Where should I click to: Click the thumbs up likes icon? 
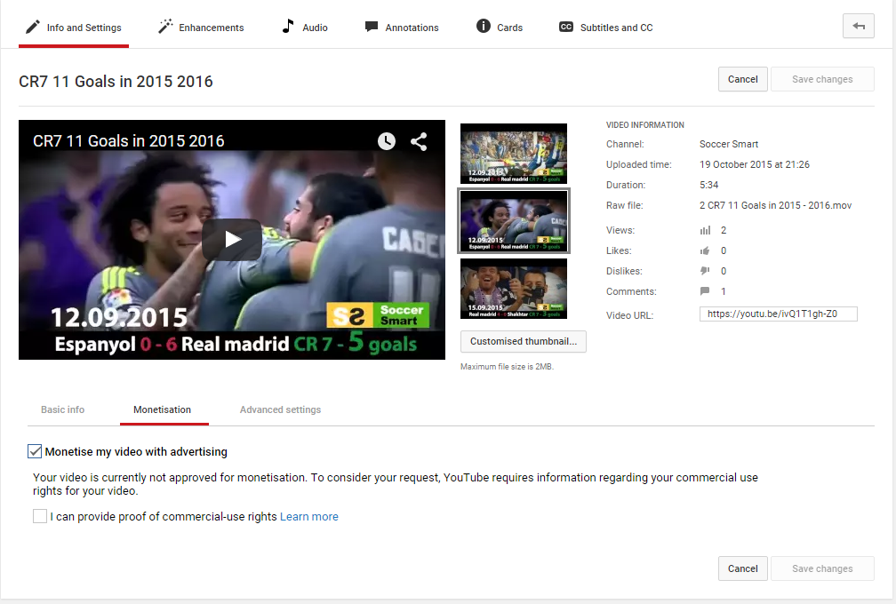click(705, 250)
